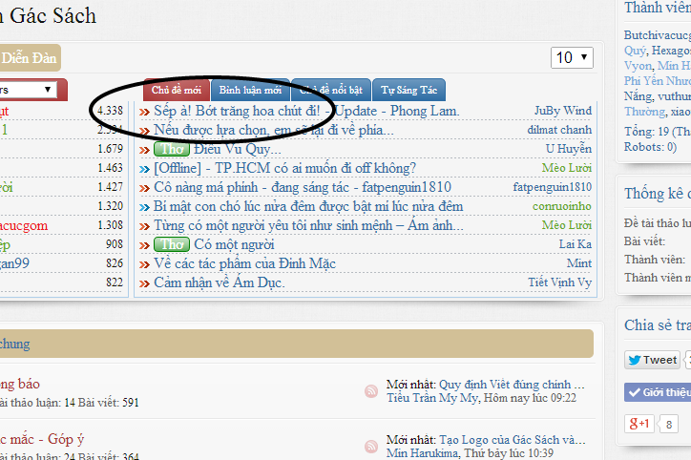Screen dimensions: 691x460
Task: Click the arrow icon before 'Cảm nhận về Ám Dục'
Action: coord(144,283)
